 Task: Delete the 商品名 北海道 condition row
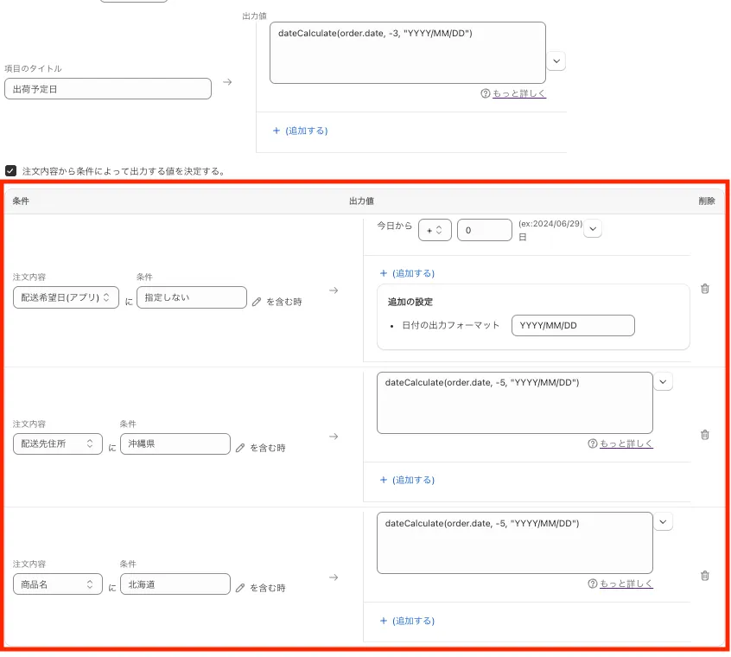pyautogui.click(x=704, y=575)
